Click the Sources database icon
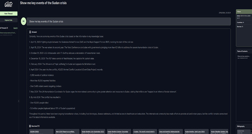 point(30,126)
